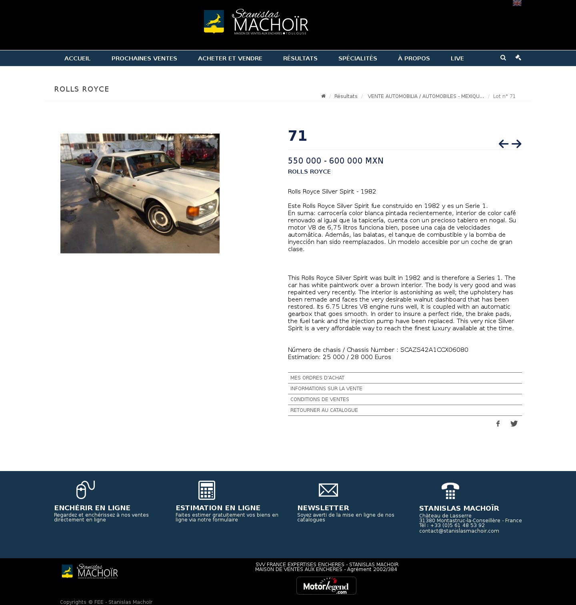Viewport: 576px width, 605px height.
Task: Open the Motorlegend.com badge
Action: pos(326,586)
